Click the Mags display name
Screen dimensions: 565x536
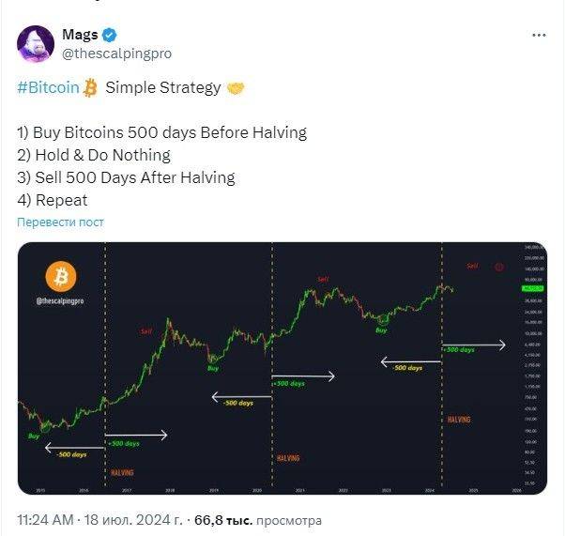pos(80,36)
